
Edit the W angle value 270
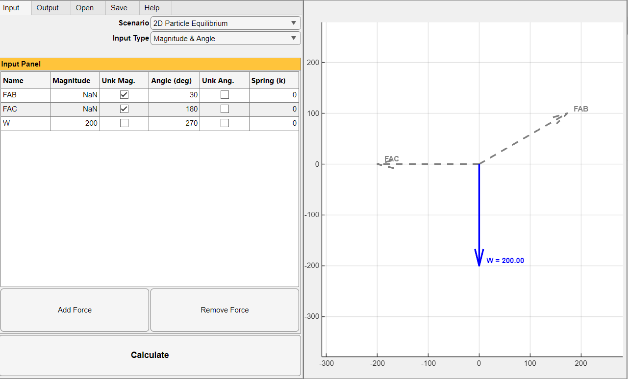pyautogui.click(x=175, y=123)
